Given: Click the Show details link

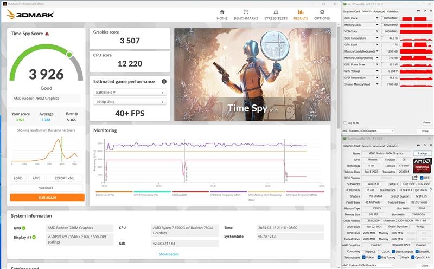Looking at the screenshot, I should pyautogui.click(x=168, y=254).
